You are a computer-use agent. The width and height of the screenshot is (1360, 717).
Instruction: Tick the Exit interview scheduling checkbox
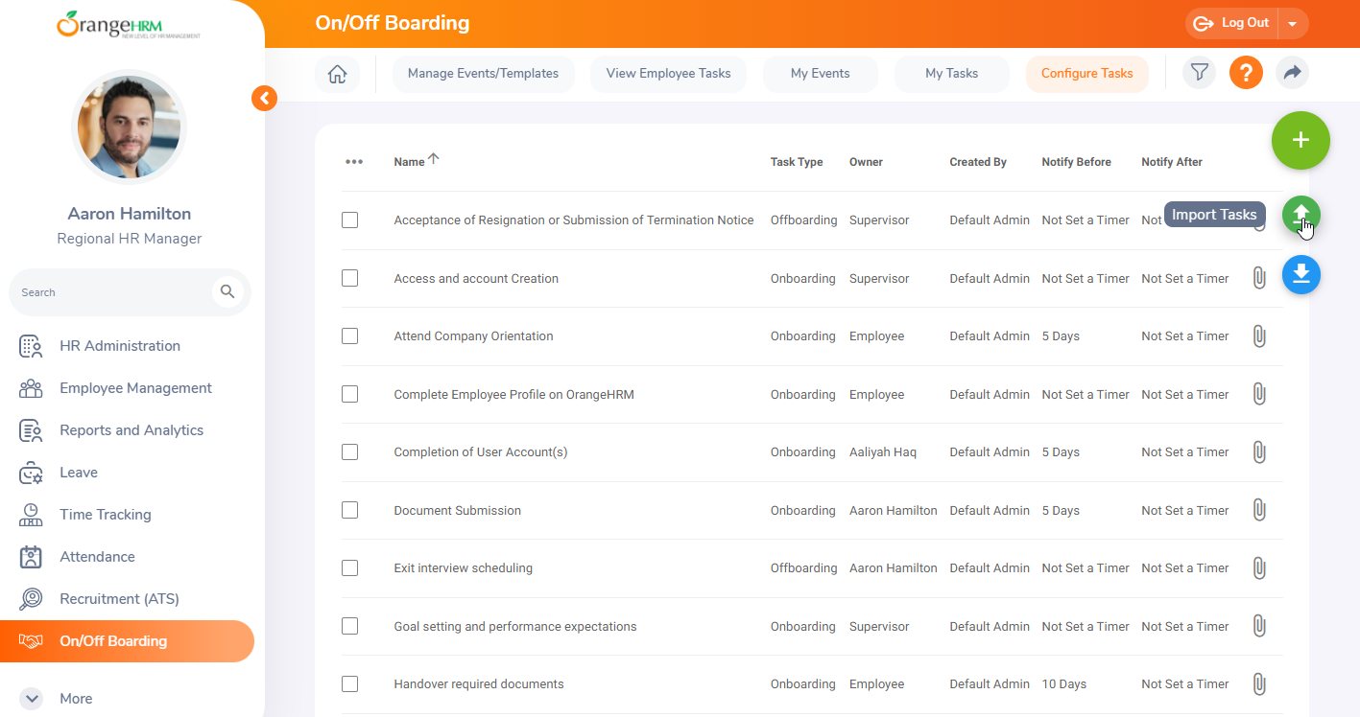[350, 568]
